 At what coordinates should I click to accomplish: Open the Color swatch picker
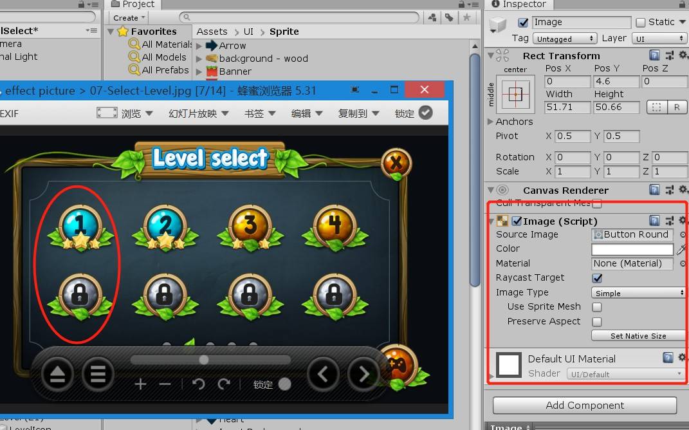pyautogui.click(x=632, y=249)
